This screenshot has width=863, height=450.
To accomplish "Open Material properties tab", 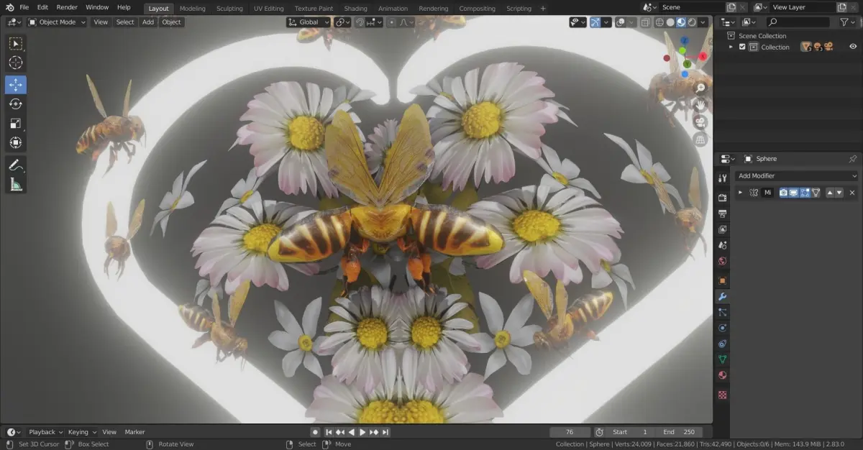I will [723, 375].
